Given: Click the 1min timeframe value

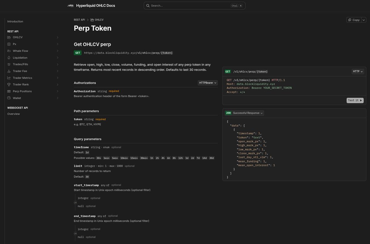Looking at the screenshot, I should click(x=107, y=158).
